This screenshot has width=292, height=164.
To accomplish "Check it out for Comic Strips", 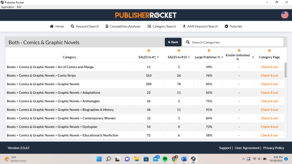I will point(269,75).
